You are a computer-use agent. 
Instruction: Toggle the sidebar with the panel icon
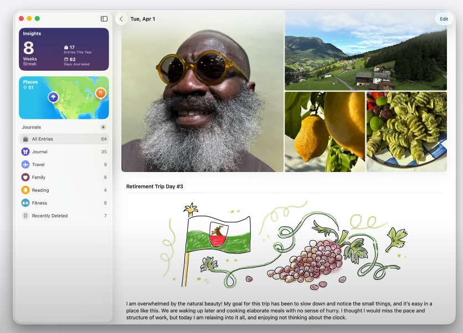click(x=104, y=19)
